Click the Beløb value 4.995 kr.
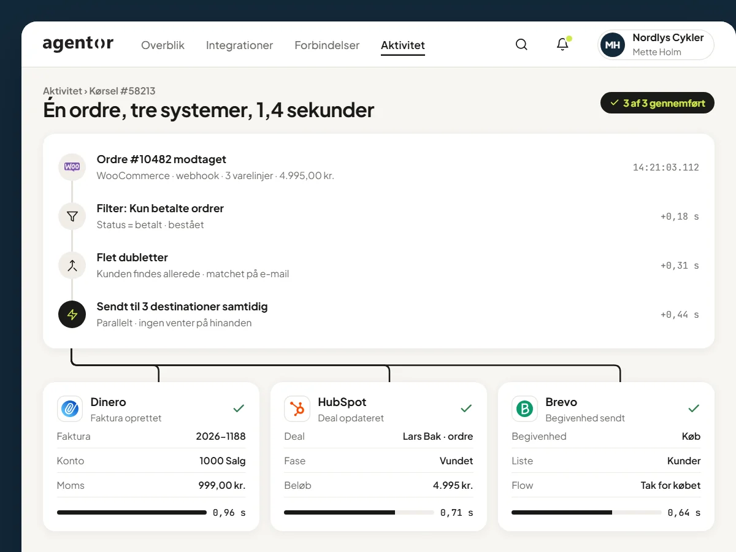Image resolution: width=736 pixels, height=552 pixels. pyautogui.click(x=453, y=486)
